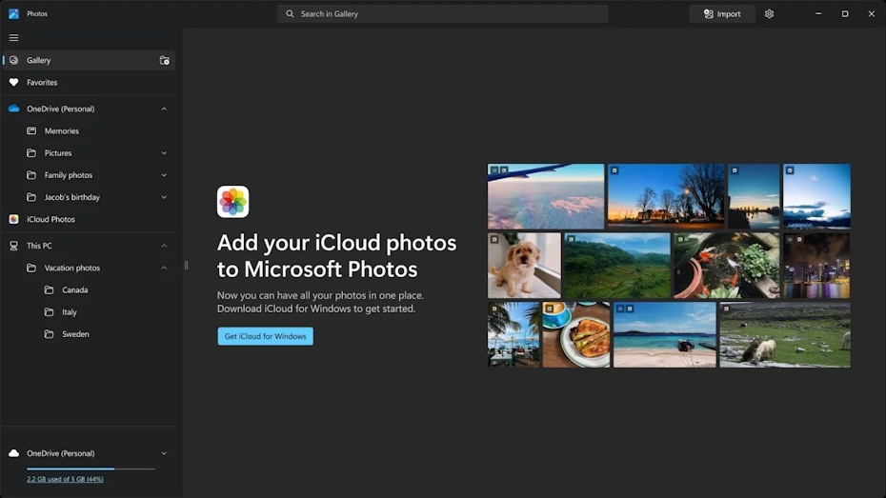Open settings gear icon in title bar

(769, 14)
